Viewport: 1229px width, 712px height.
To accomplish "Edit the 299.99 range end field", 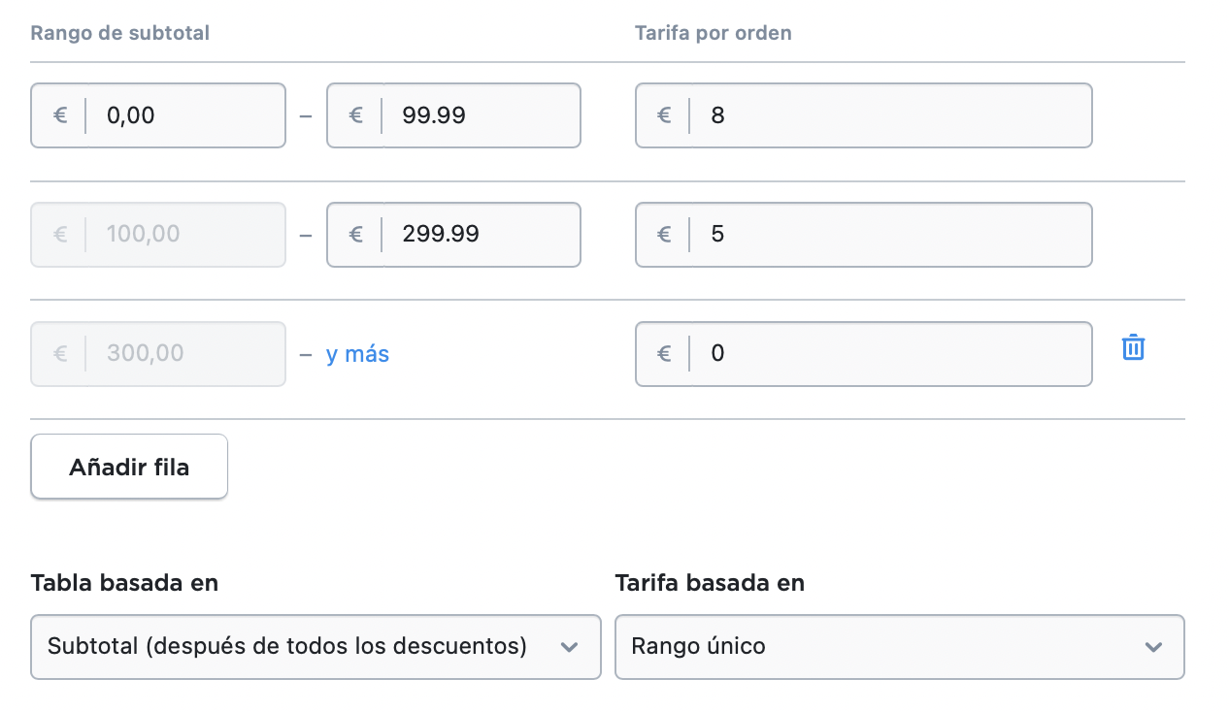I will click(453, 234).
